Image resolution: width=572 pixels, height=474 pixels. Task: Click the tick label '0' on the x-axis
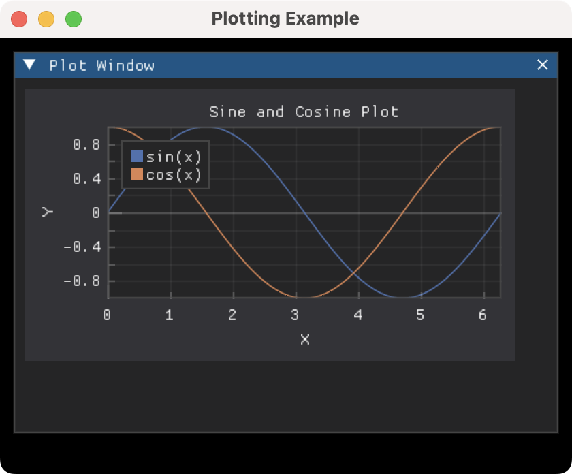108,315
